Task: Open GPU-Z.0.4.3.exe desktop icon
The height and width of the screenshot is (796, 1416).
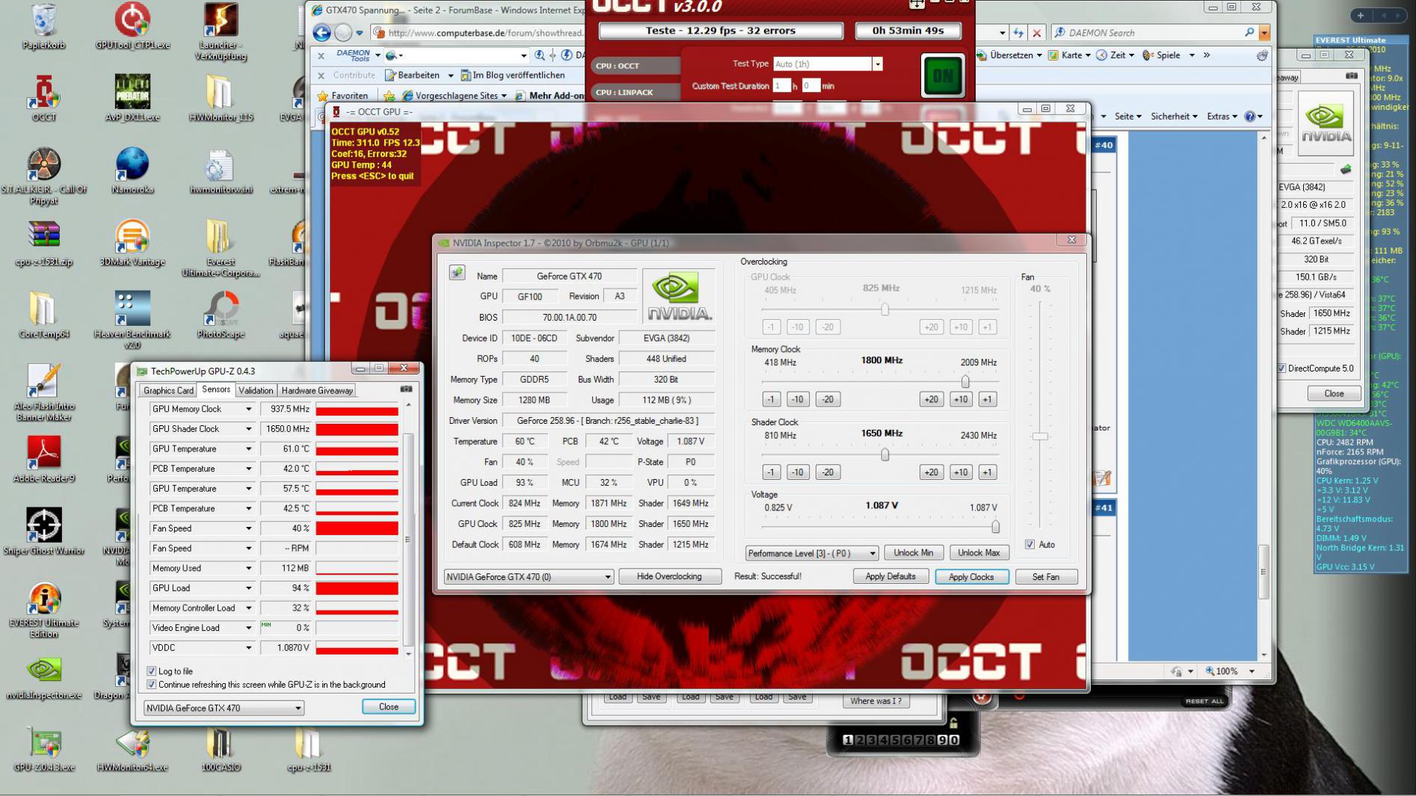Action: click(x=43, y=749)
